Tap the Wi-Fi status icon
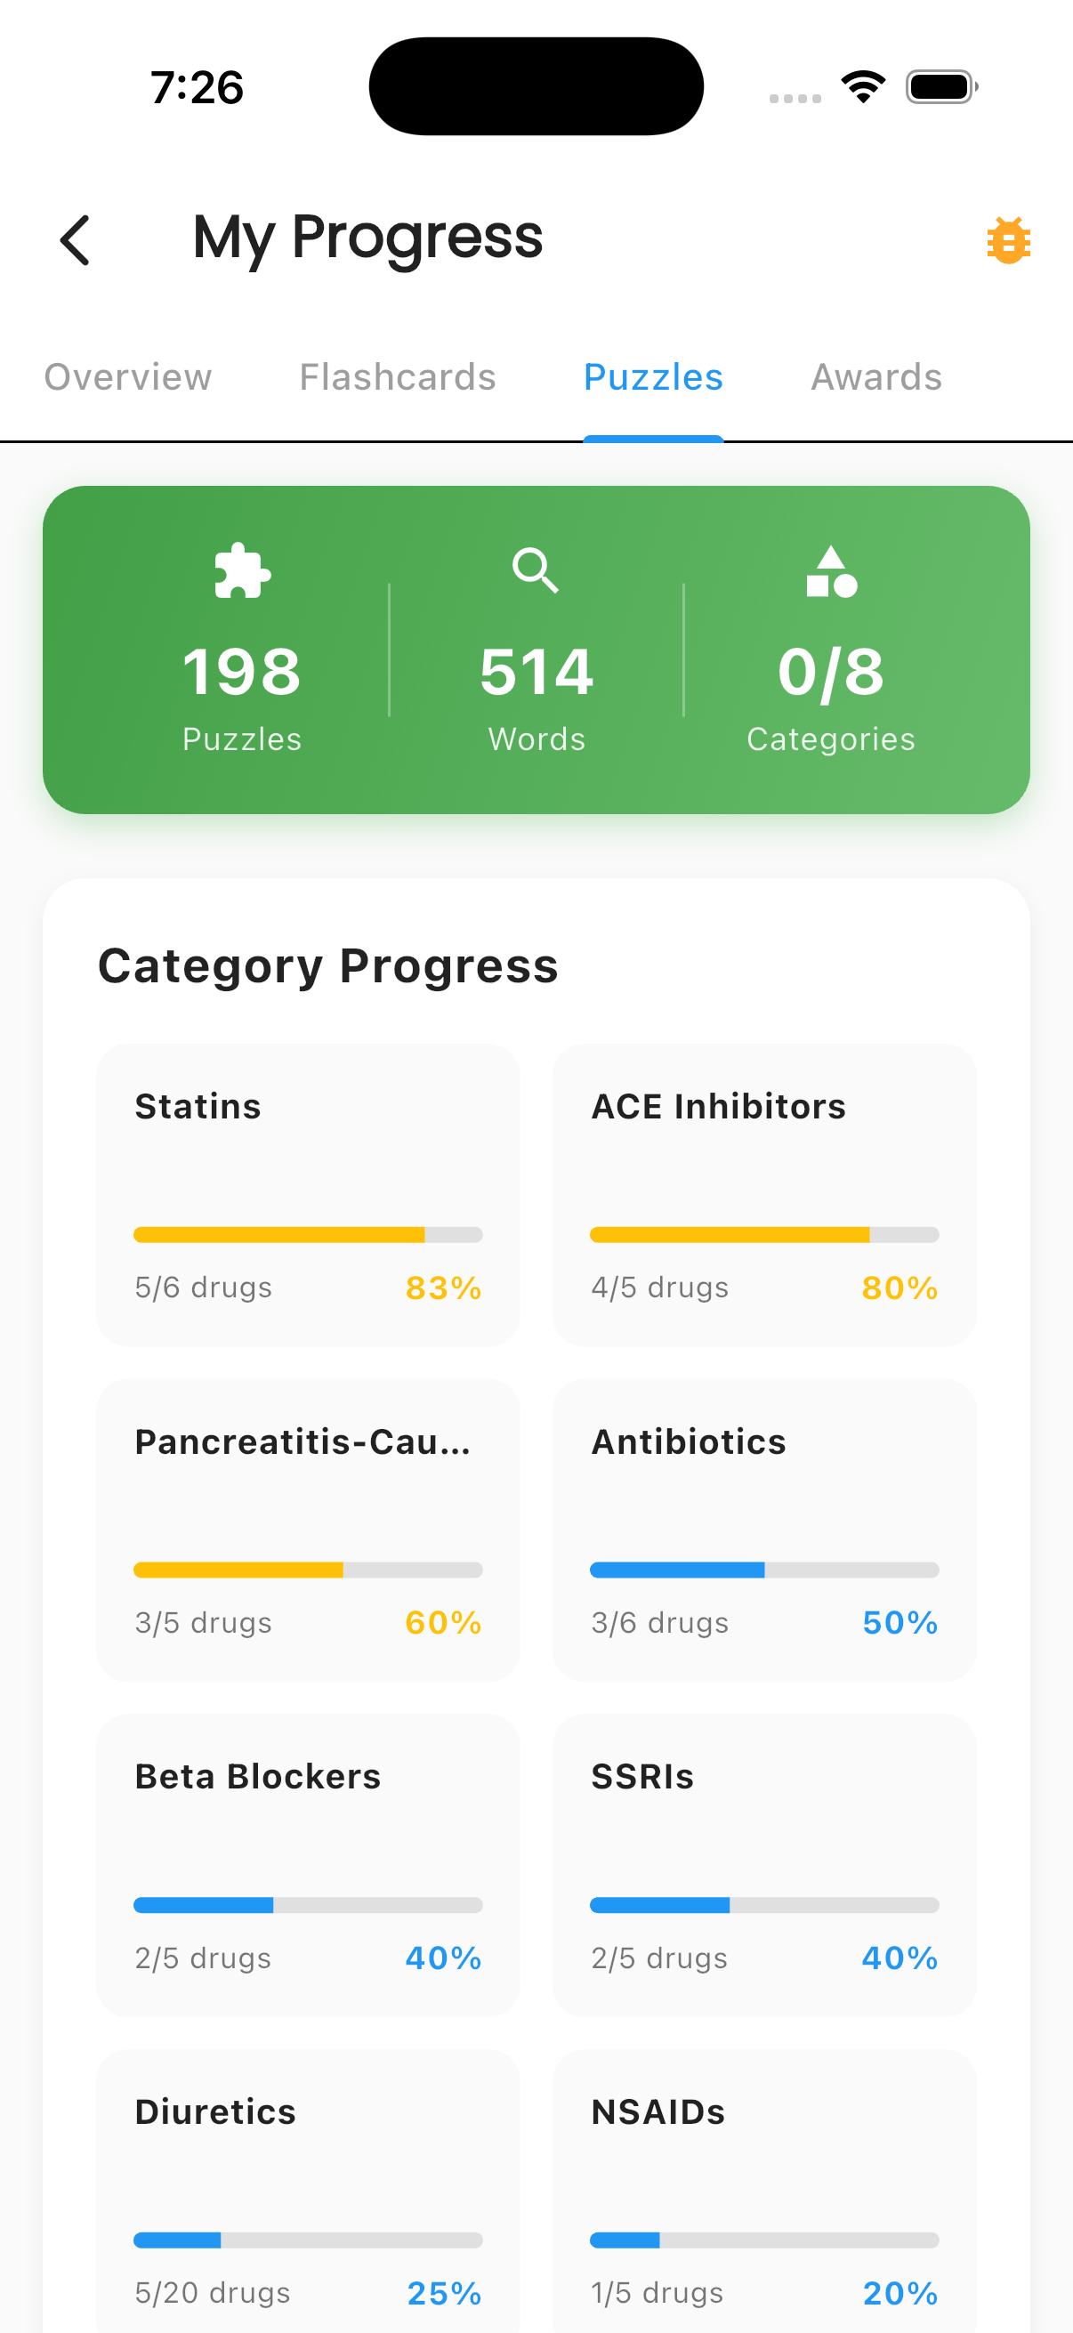This screenshot has height=2333, width=1073. coord(863,87)
